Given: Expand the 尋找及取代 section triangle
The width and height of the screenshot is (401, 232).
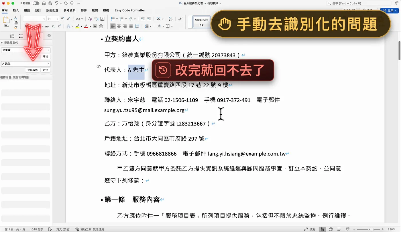Looking at the screenshot, I should click(2, 43).
